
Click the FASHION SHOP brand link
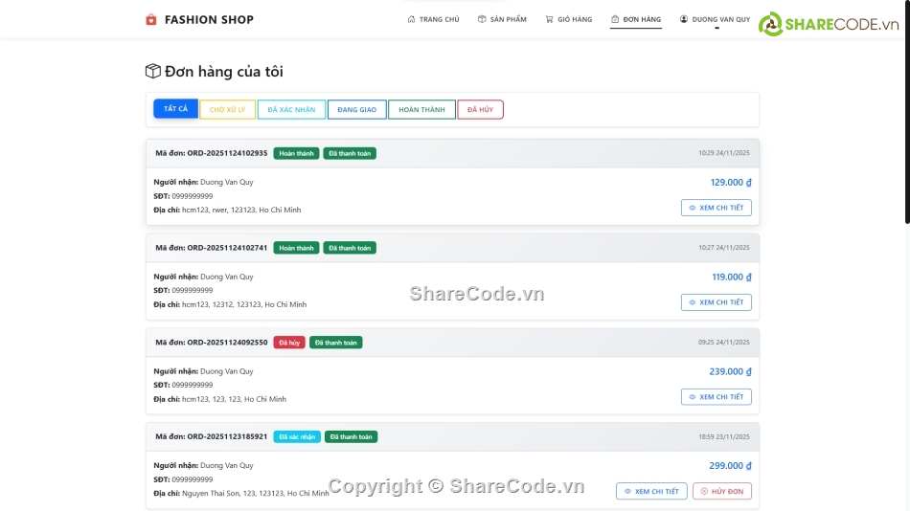click(x=199, y=19)
